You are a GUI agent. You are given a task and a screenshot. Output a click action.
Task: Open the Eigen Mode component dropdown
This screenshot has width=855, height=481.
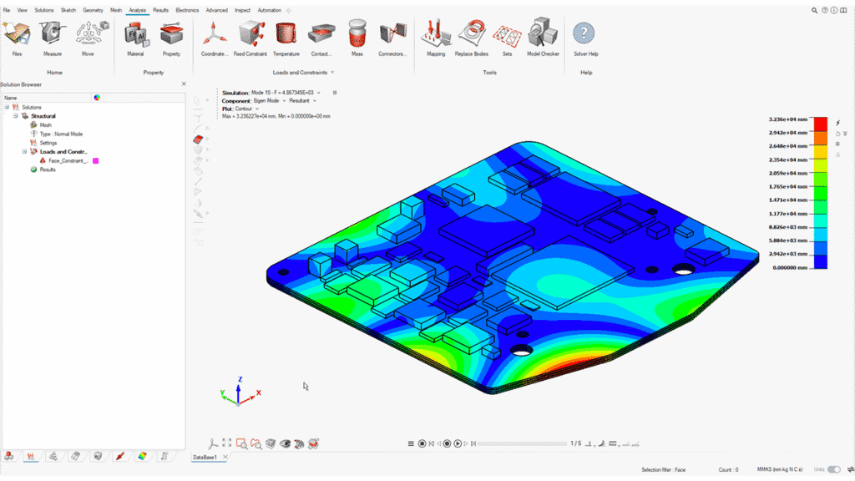284,101
